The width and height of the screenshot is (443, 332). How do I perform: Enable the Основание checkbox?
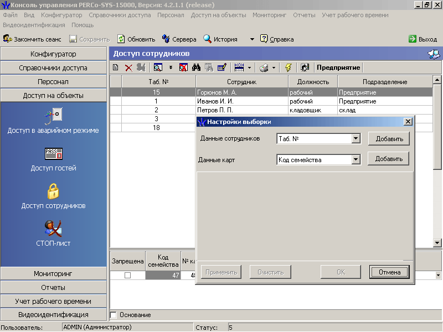coord(114,315)
